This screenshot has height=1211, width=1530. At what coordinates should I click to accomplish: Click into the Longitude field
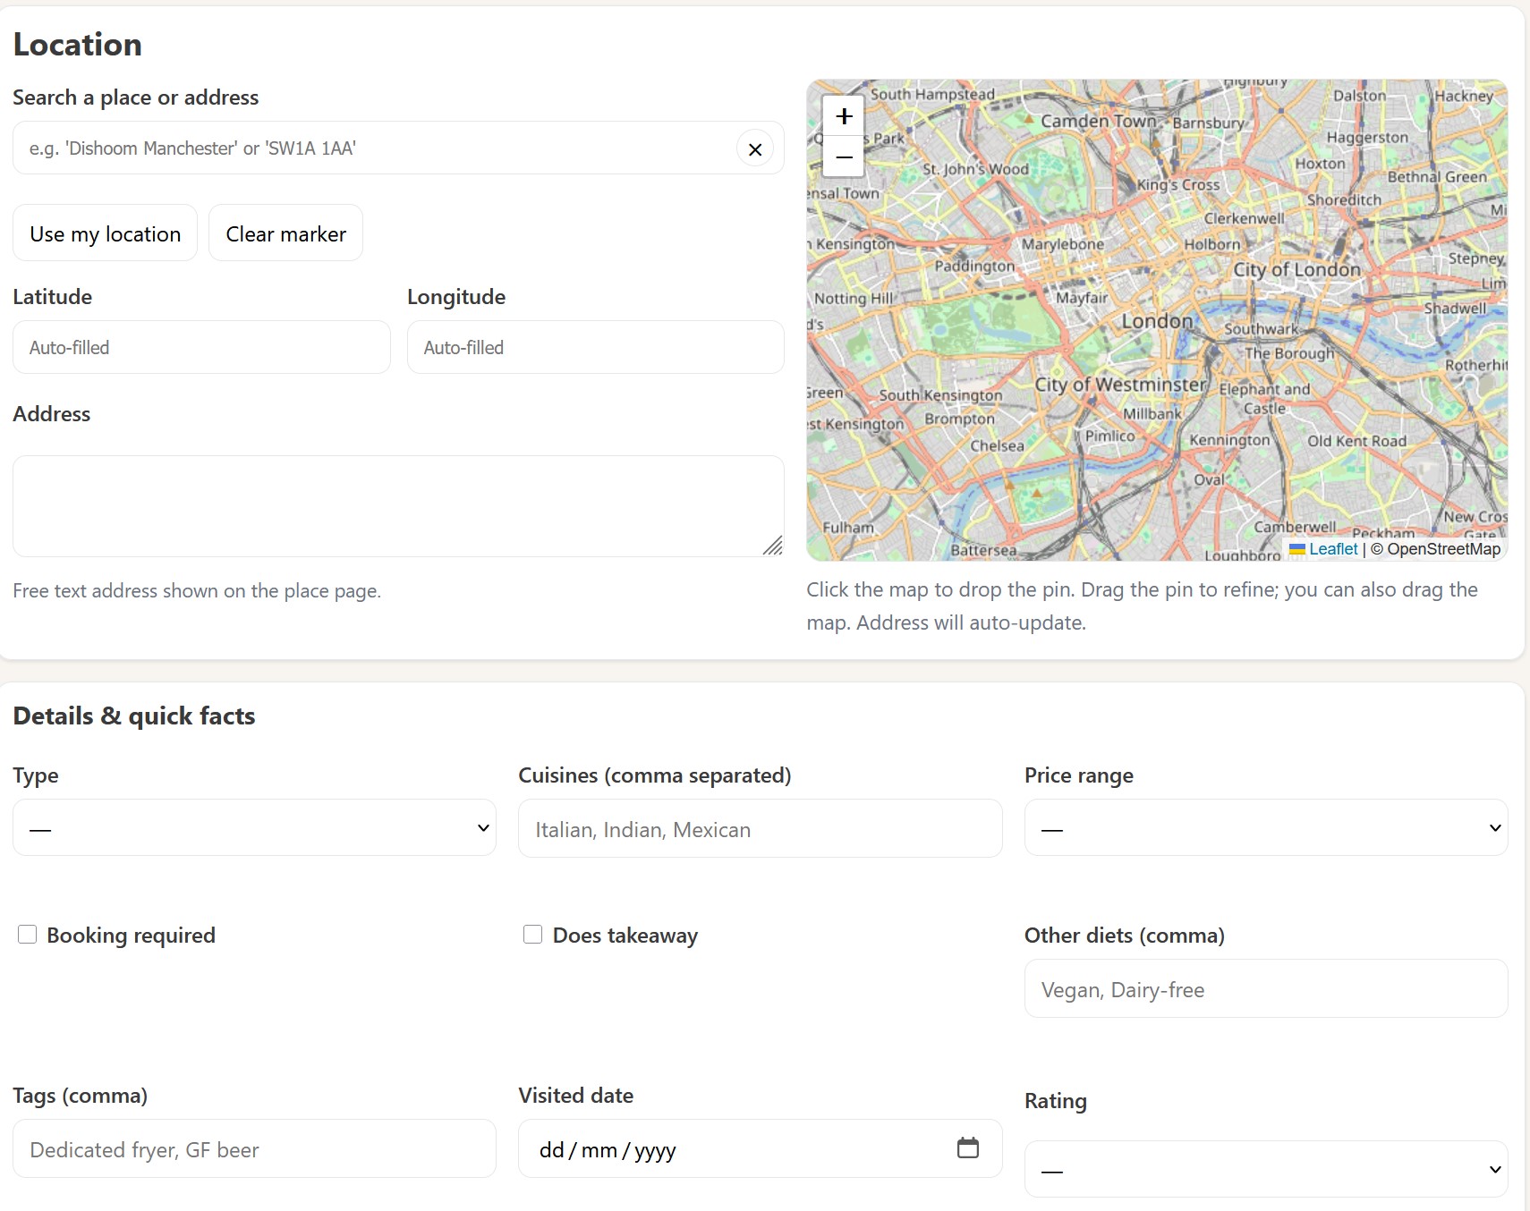595,348
